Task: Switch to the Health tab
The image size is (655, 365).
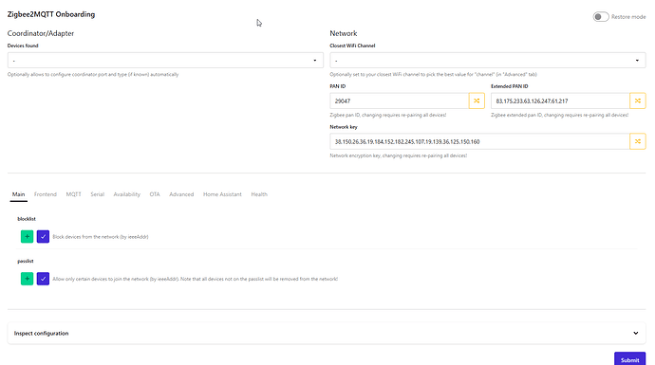Action: click(259, 194)
